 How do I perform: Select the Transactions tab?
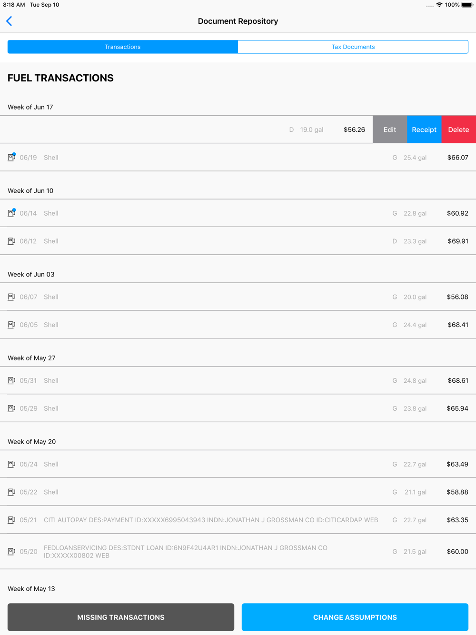click(x=123, y=47)
